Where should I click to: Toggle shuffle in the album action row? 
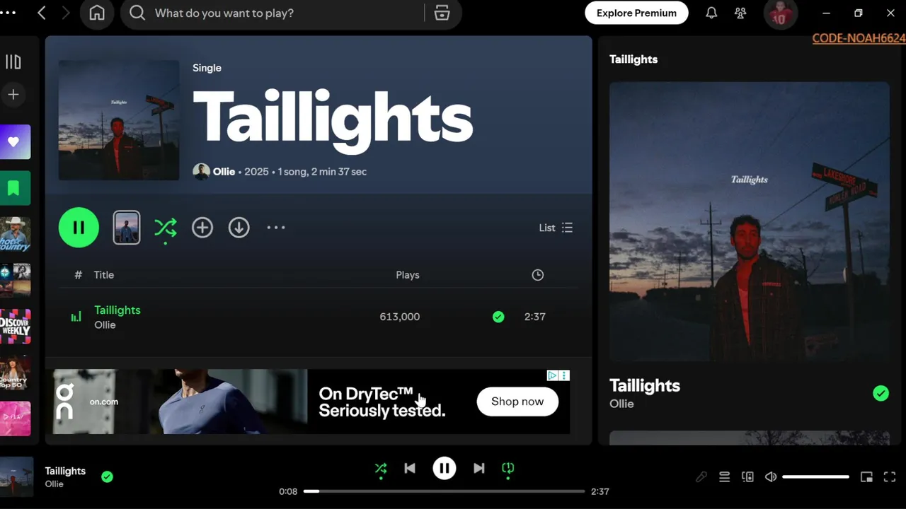(x=166, y=228)
